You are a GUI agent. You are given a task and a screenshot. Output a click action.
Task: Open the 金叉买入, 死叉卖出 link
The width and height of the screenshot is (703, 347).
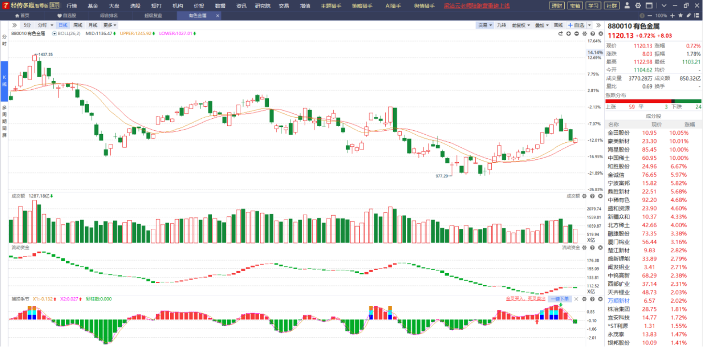[526, 299]
